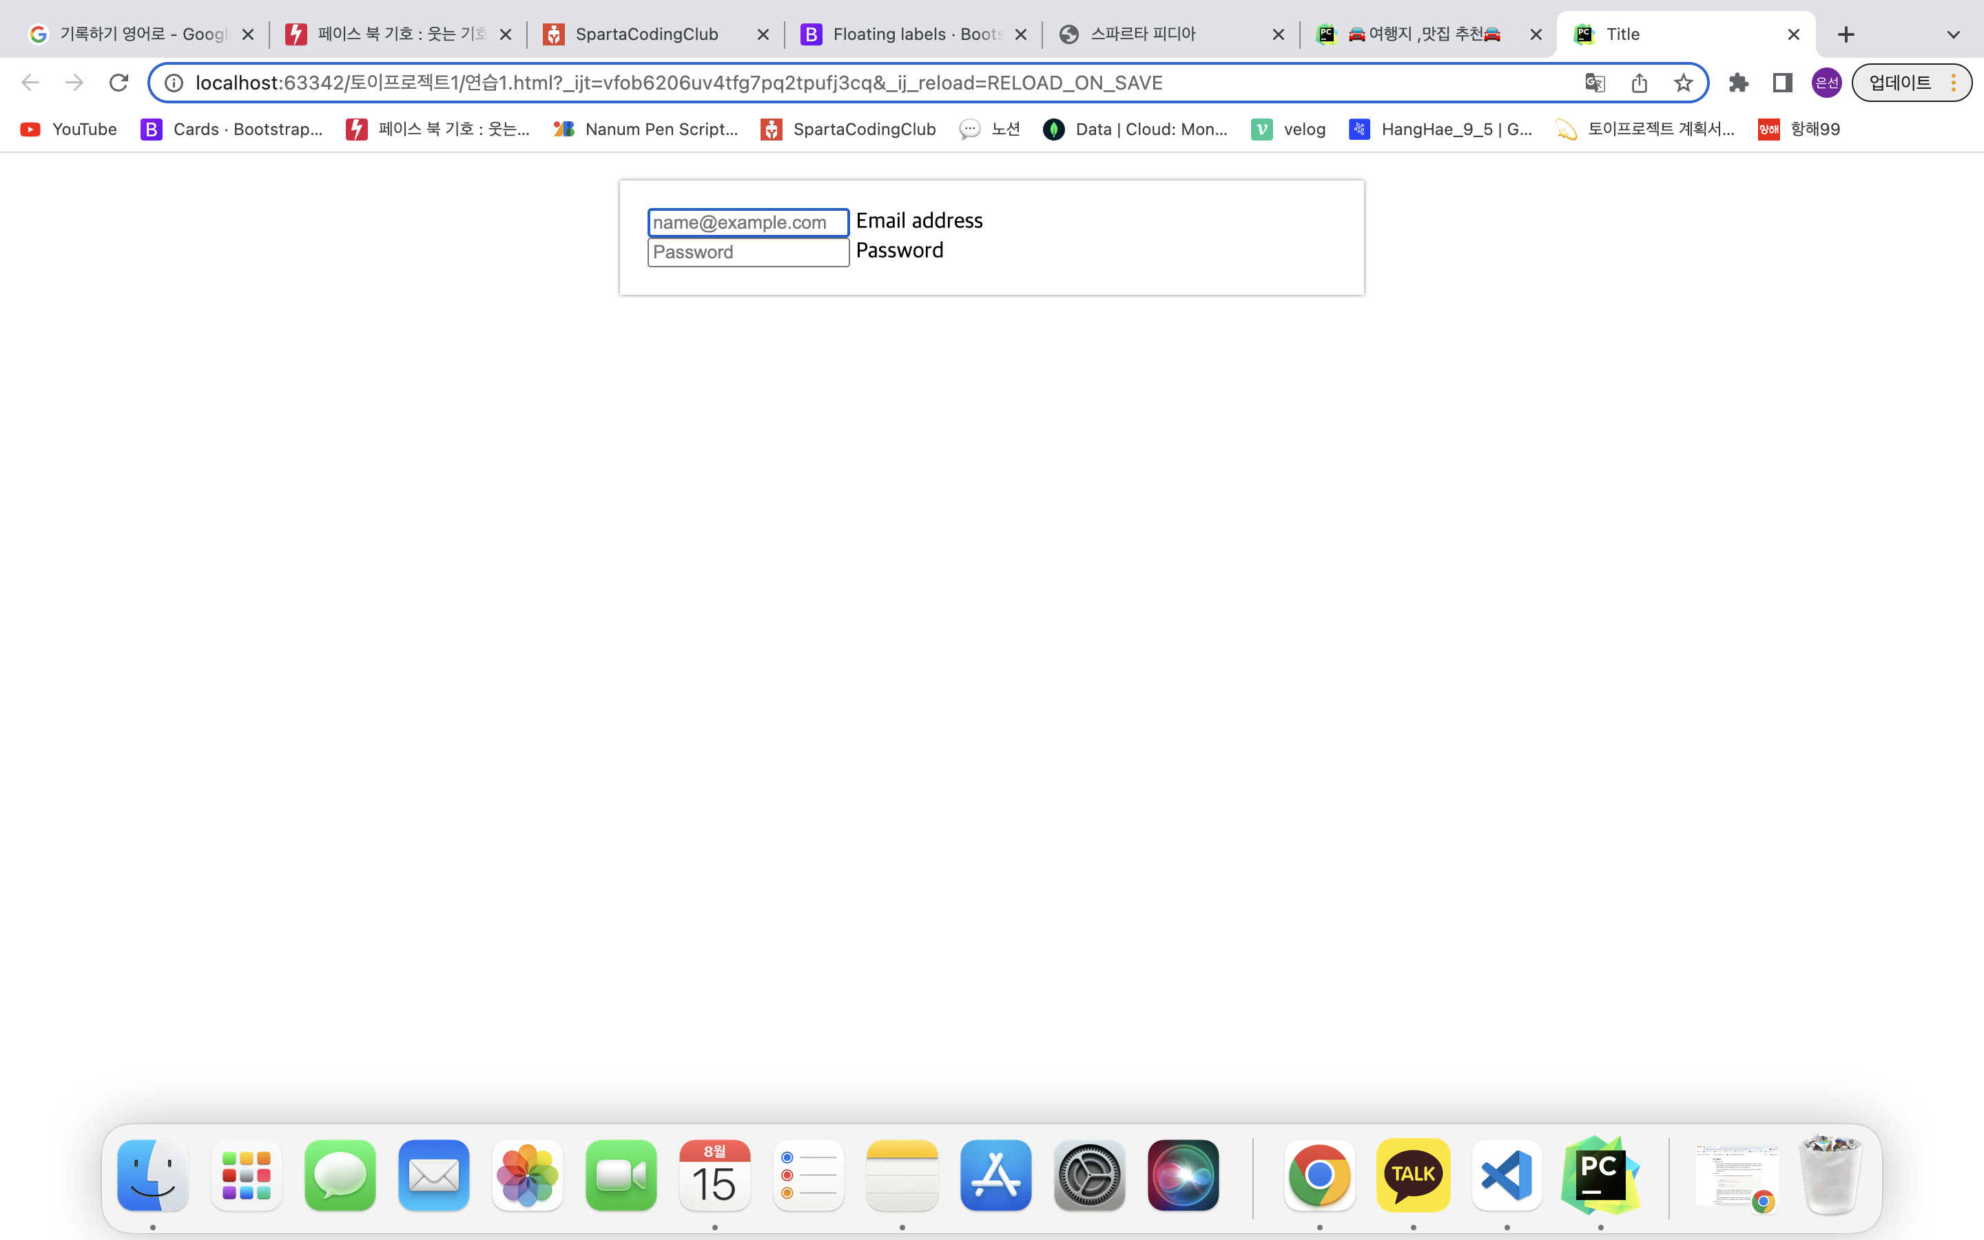Open Google Translate icon in address bar
1984x1240 pixels.
[x=1595, y=83]
